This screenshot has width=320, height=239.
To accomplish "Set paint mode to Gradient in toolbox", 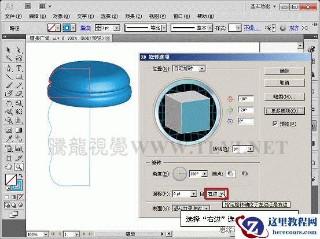I will (14, 197).
